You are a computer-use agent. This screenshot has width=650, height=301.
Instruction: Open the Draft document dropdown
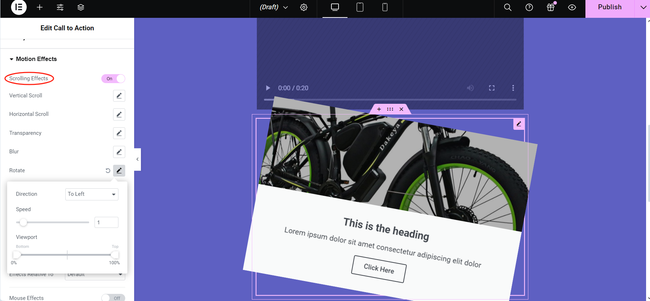[274, 7]
